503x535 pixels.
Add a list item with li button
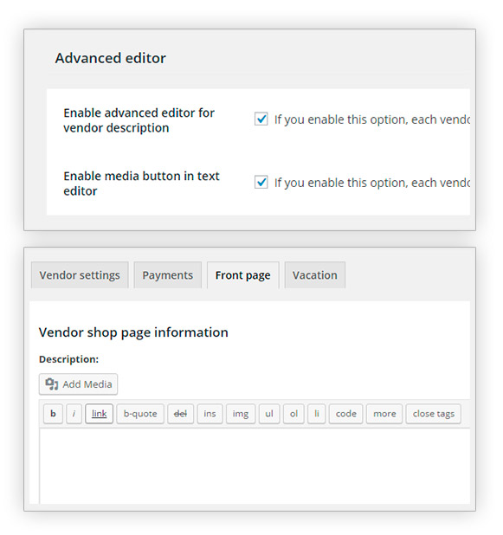click(316, 414)
